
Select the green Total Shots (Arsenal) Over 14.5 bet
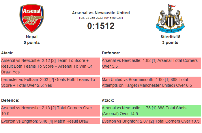pyautogui.click(x=151, y=111)
